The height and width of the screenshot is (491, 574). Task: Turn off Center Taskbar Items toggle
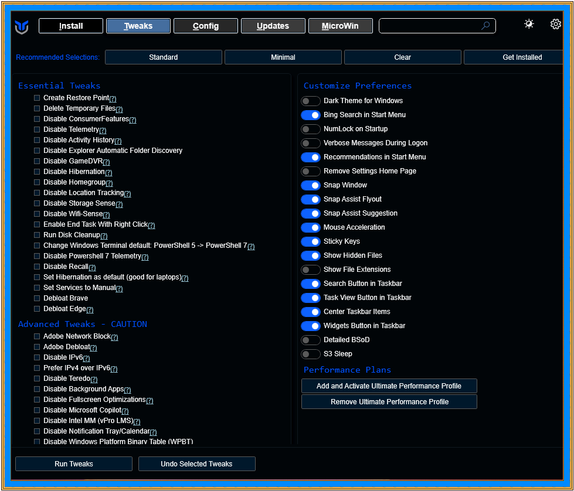tap(310, 312)
